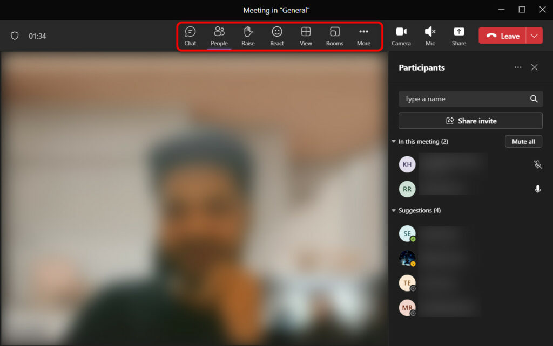Open the More actions menu

(363, 36)
